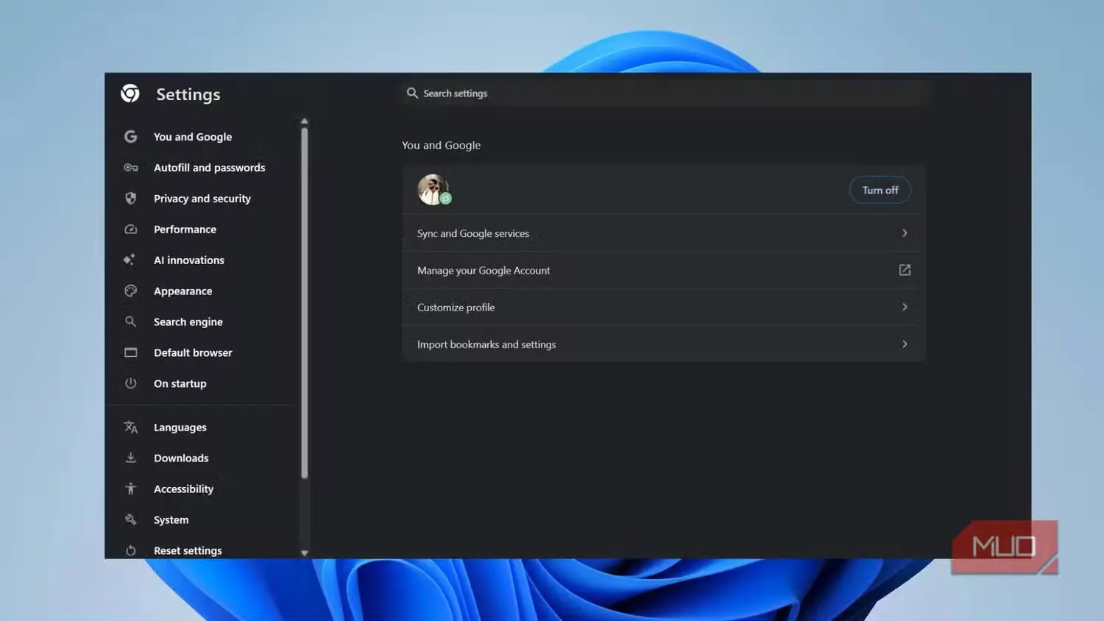
Task: Click the wrench icon for System
Action: click(130, 519)
